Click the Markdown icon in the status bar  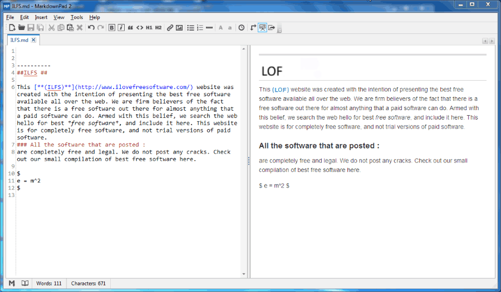[x=12, y=283]
